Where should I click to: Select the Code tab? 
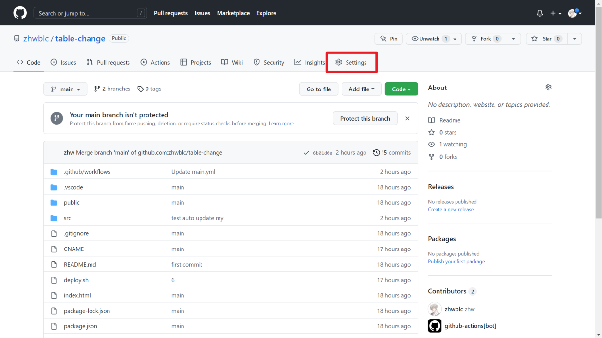click(28, 62)
